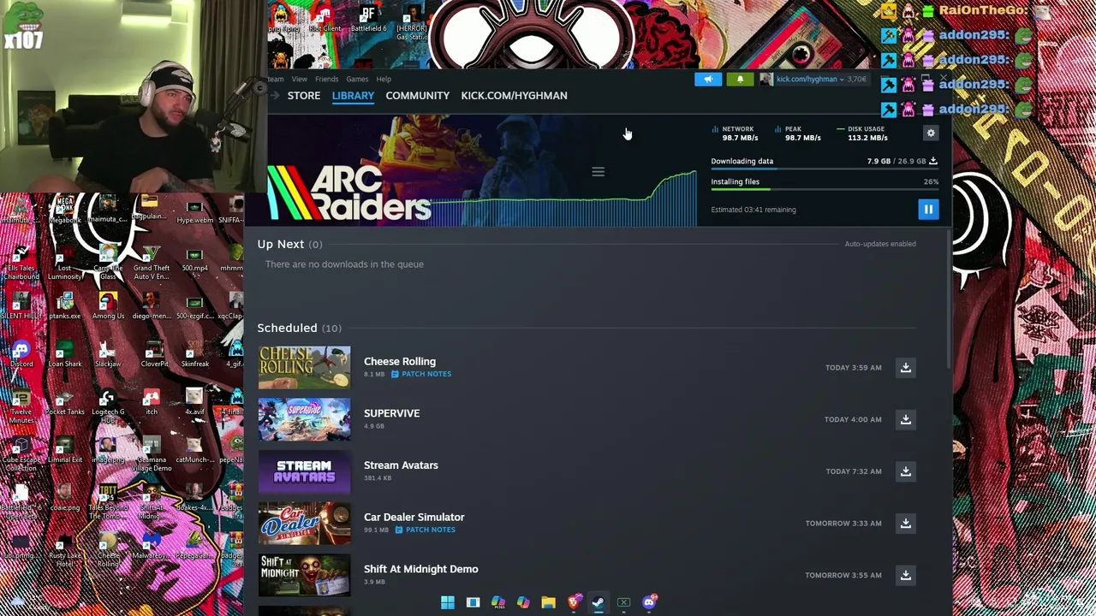Go to Steam STORE tab
Screen dimensions: 1096x616
pos(304,96)
